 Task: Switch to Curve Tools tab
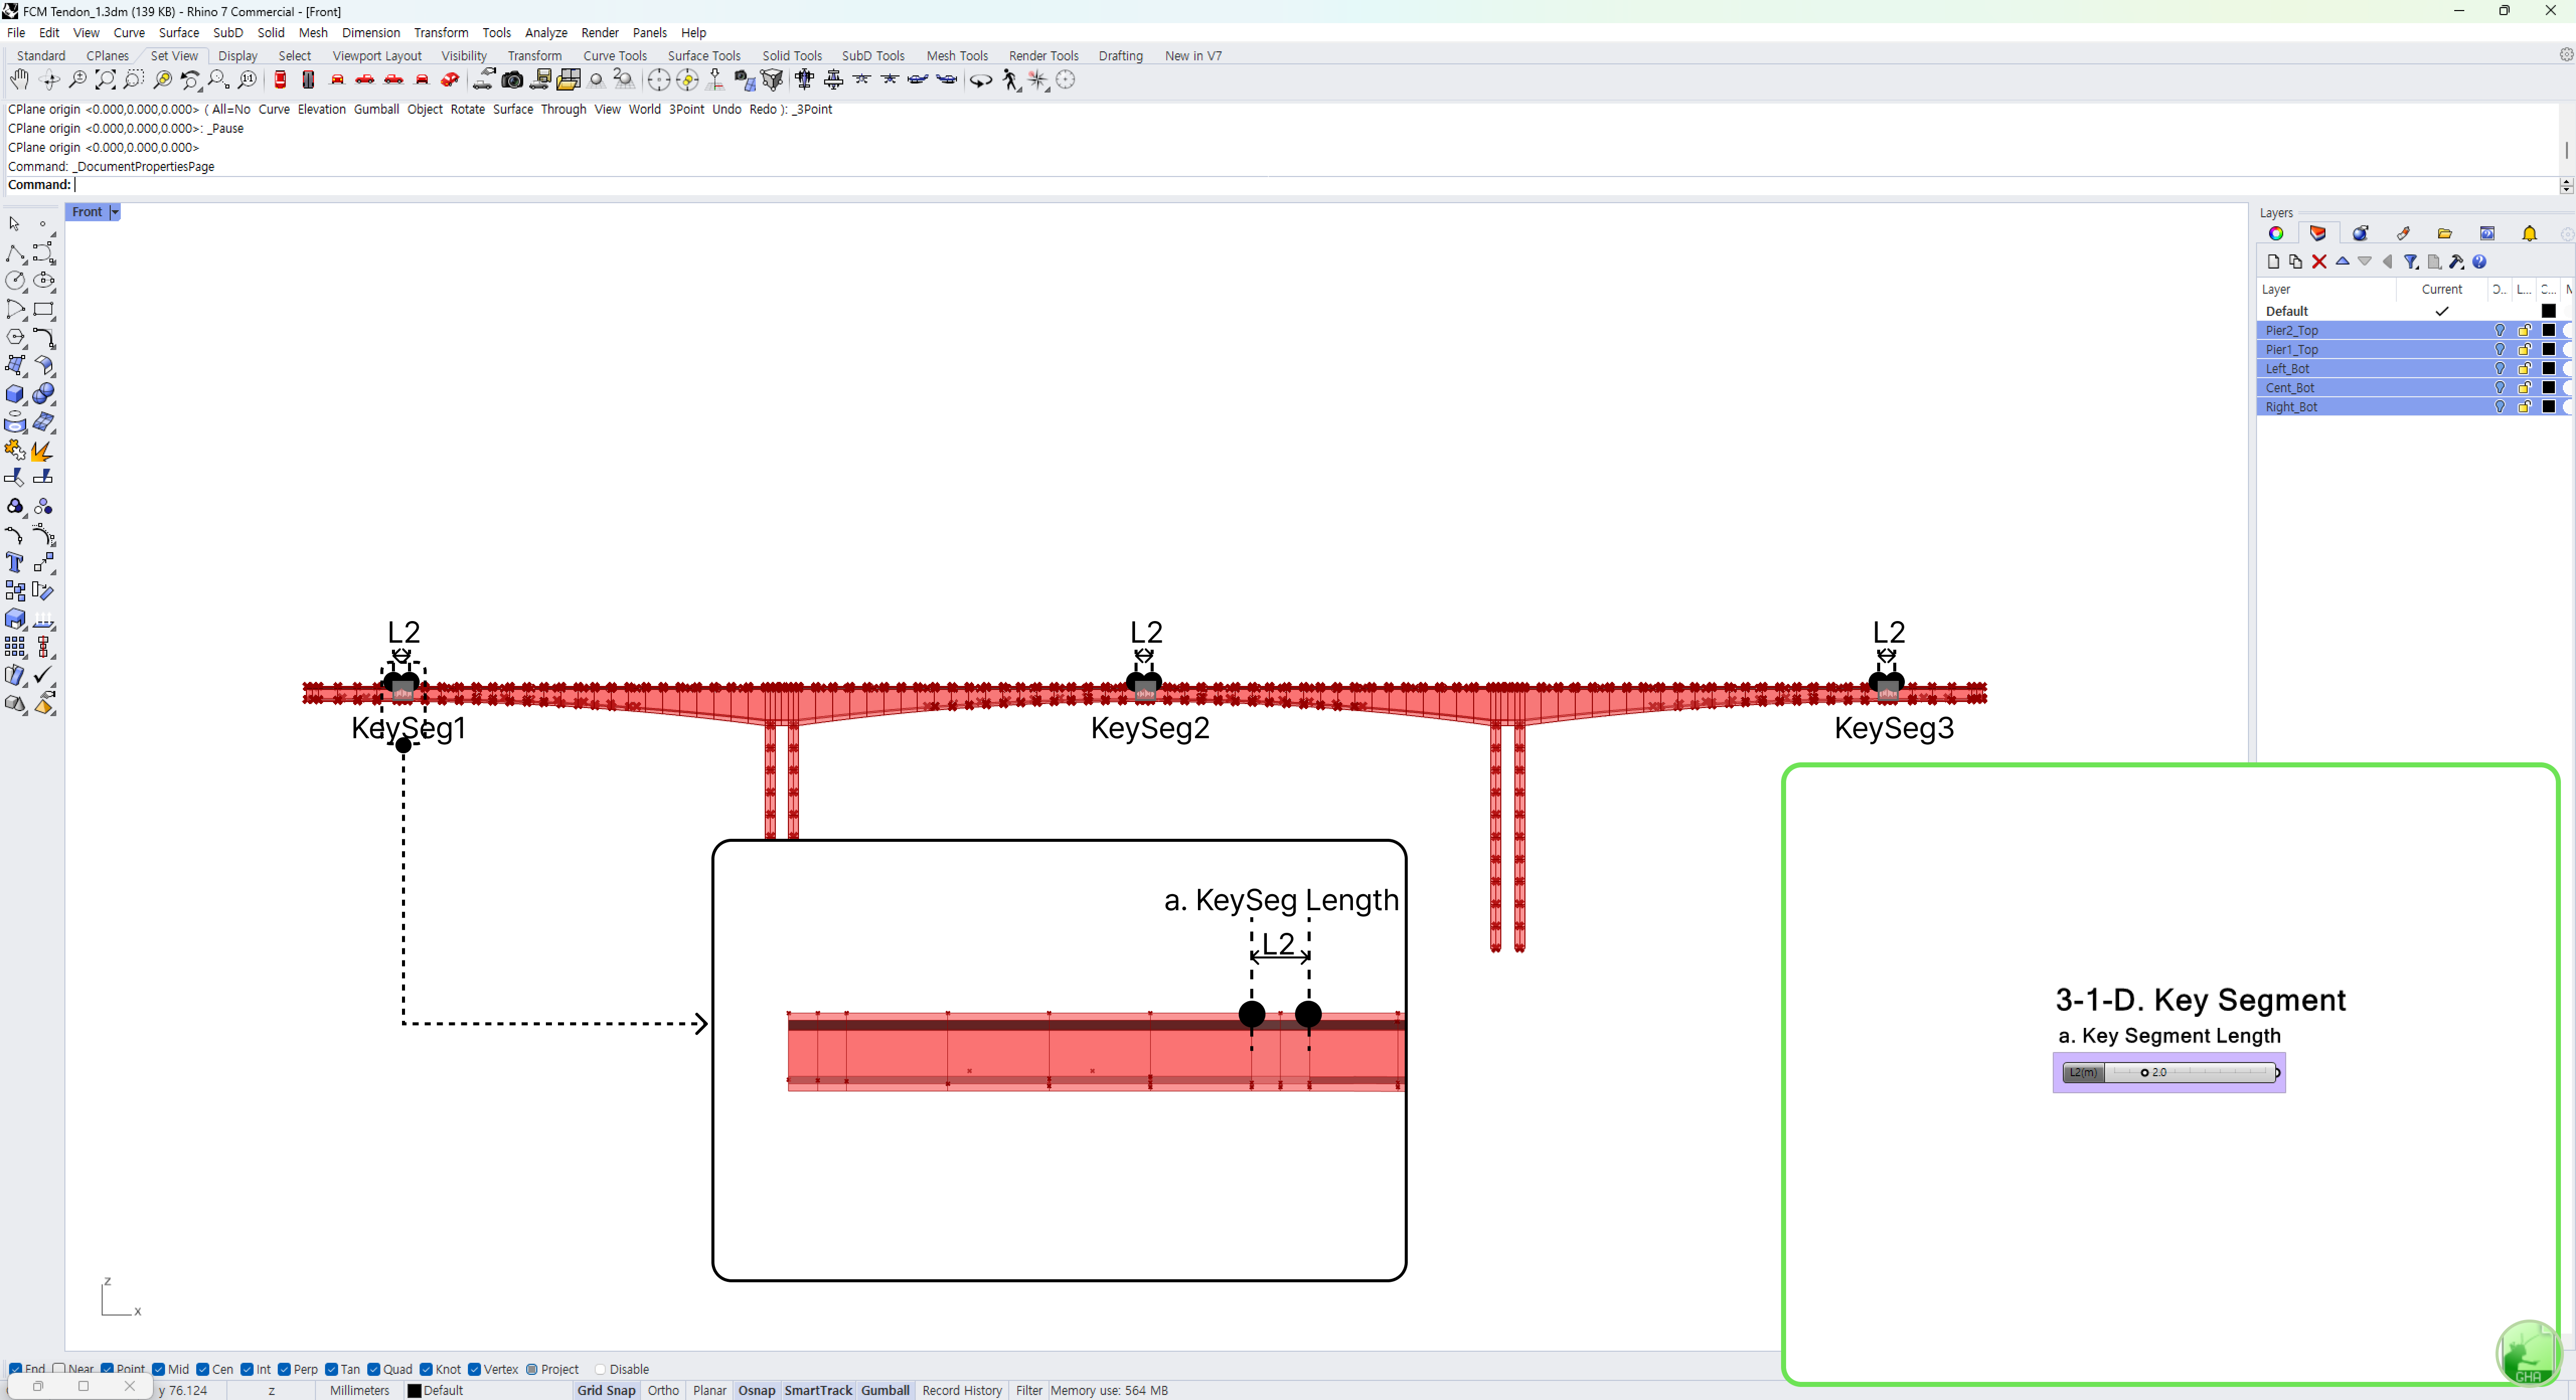coord(615,56)
